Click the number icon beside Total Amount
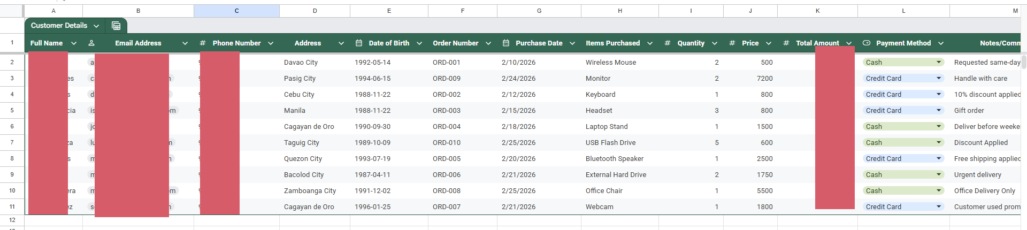Screen dimensions: 1027x230 [x=786, y=43]
